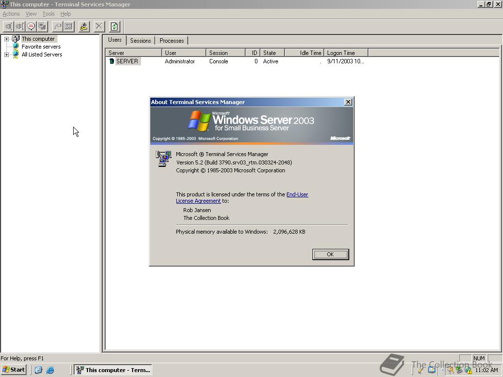This screenshot has height=377, width=503.
Task: Click the Quick Launch icon next to Start
Action: [x=38, y=370]
